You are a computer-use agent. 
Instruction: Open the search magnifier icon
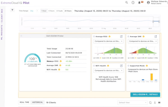tap(127, 3)
